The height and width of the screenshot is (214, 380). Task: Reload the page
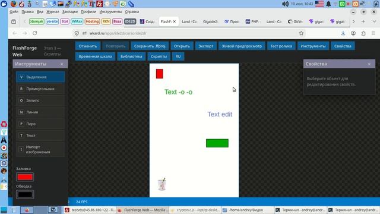pyautogui.click(x=34, y=33)
